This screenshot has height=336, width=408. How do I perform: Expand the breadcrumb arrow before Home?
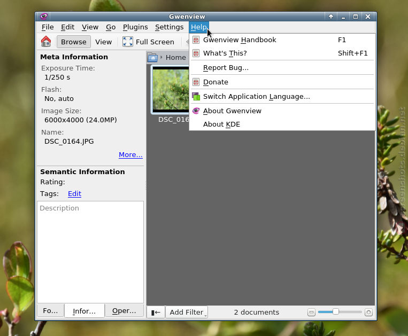tap(161, 57)
